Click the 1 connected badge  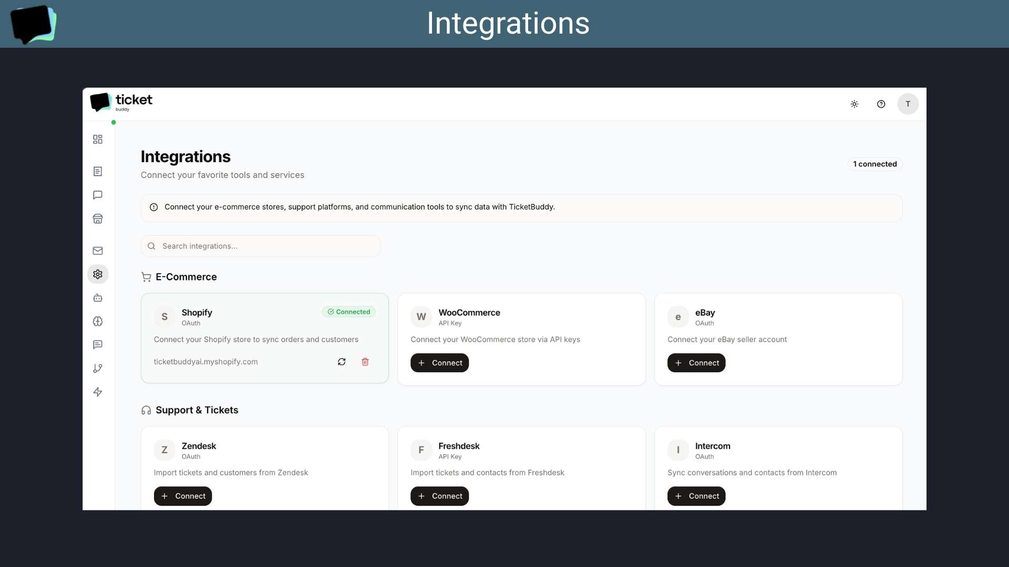[x=875, y=164]
